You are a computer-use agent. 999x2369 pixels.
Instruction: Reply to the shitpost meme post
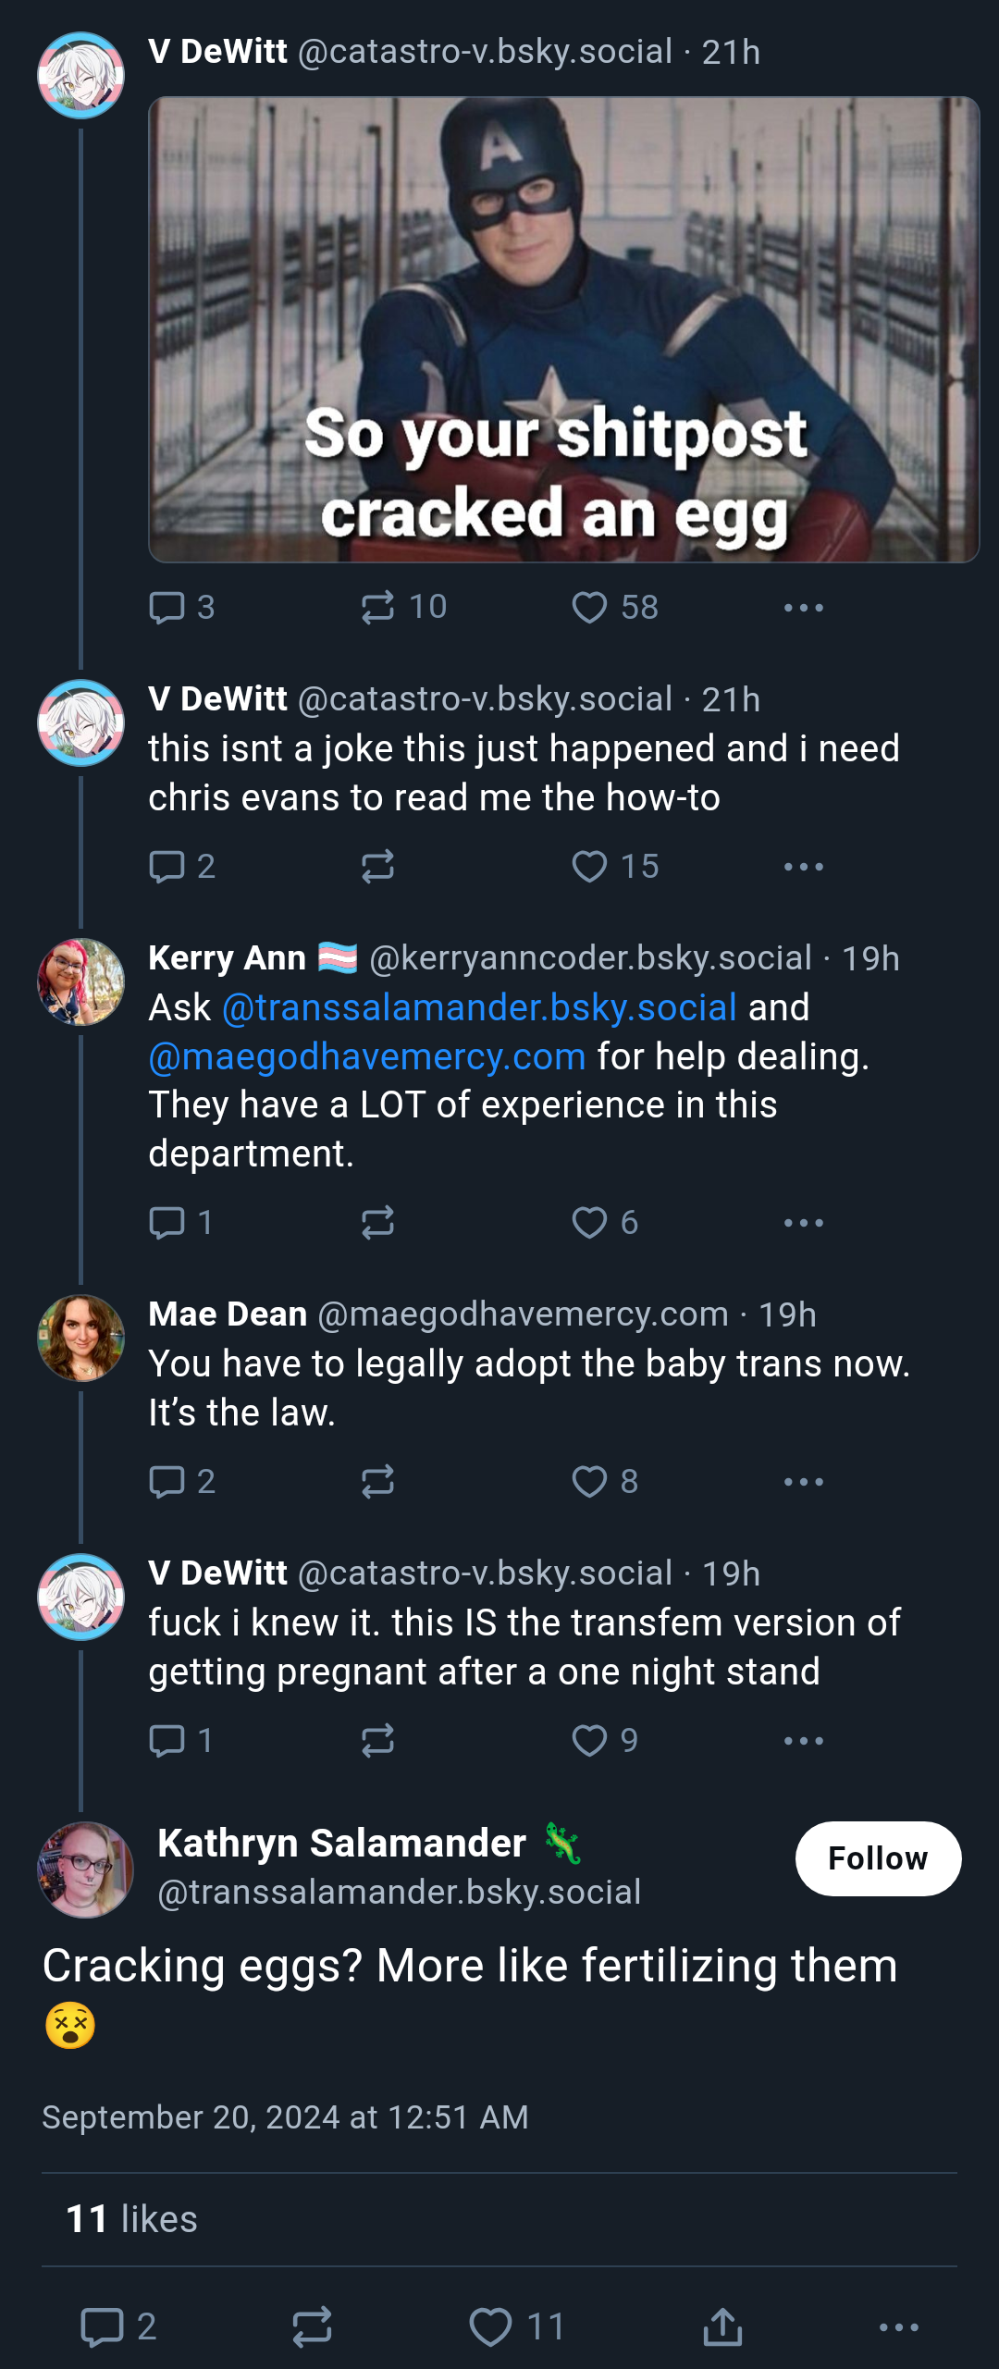pos(181,608)
